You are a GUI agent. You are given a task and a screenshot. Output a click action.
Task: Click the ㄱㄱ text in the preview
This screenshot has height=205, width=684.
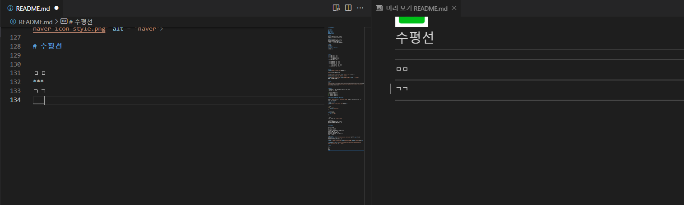coord(402,89)
